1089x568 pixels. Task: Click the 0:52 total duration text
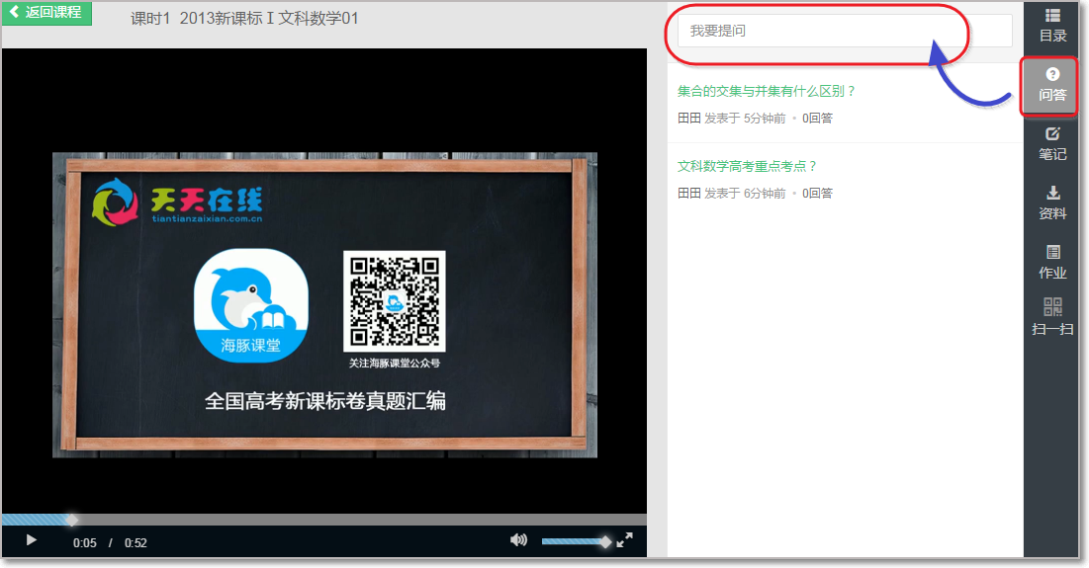point(136,543)
